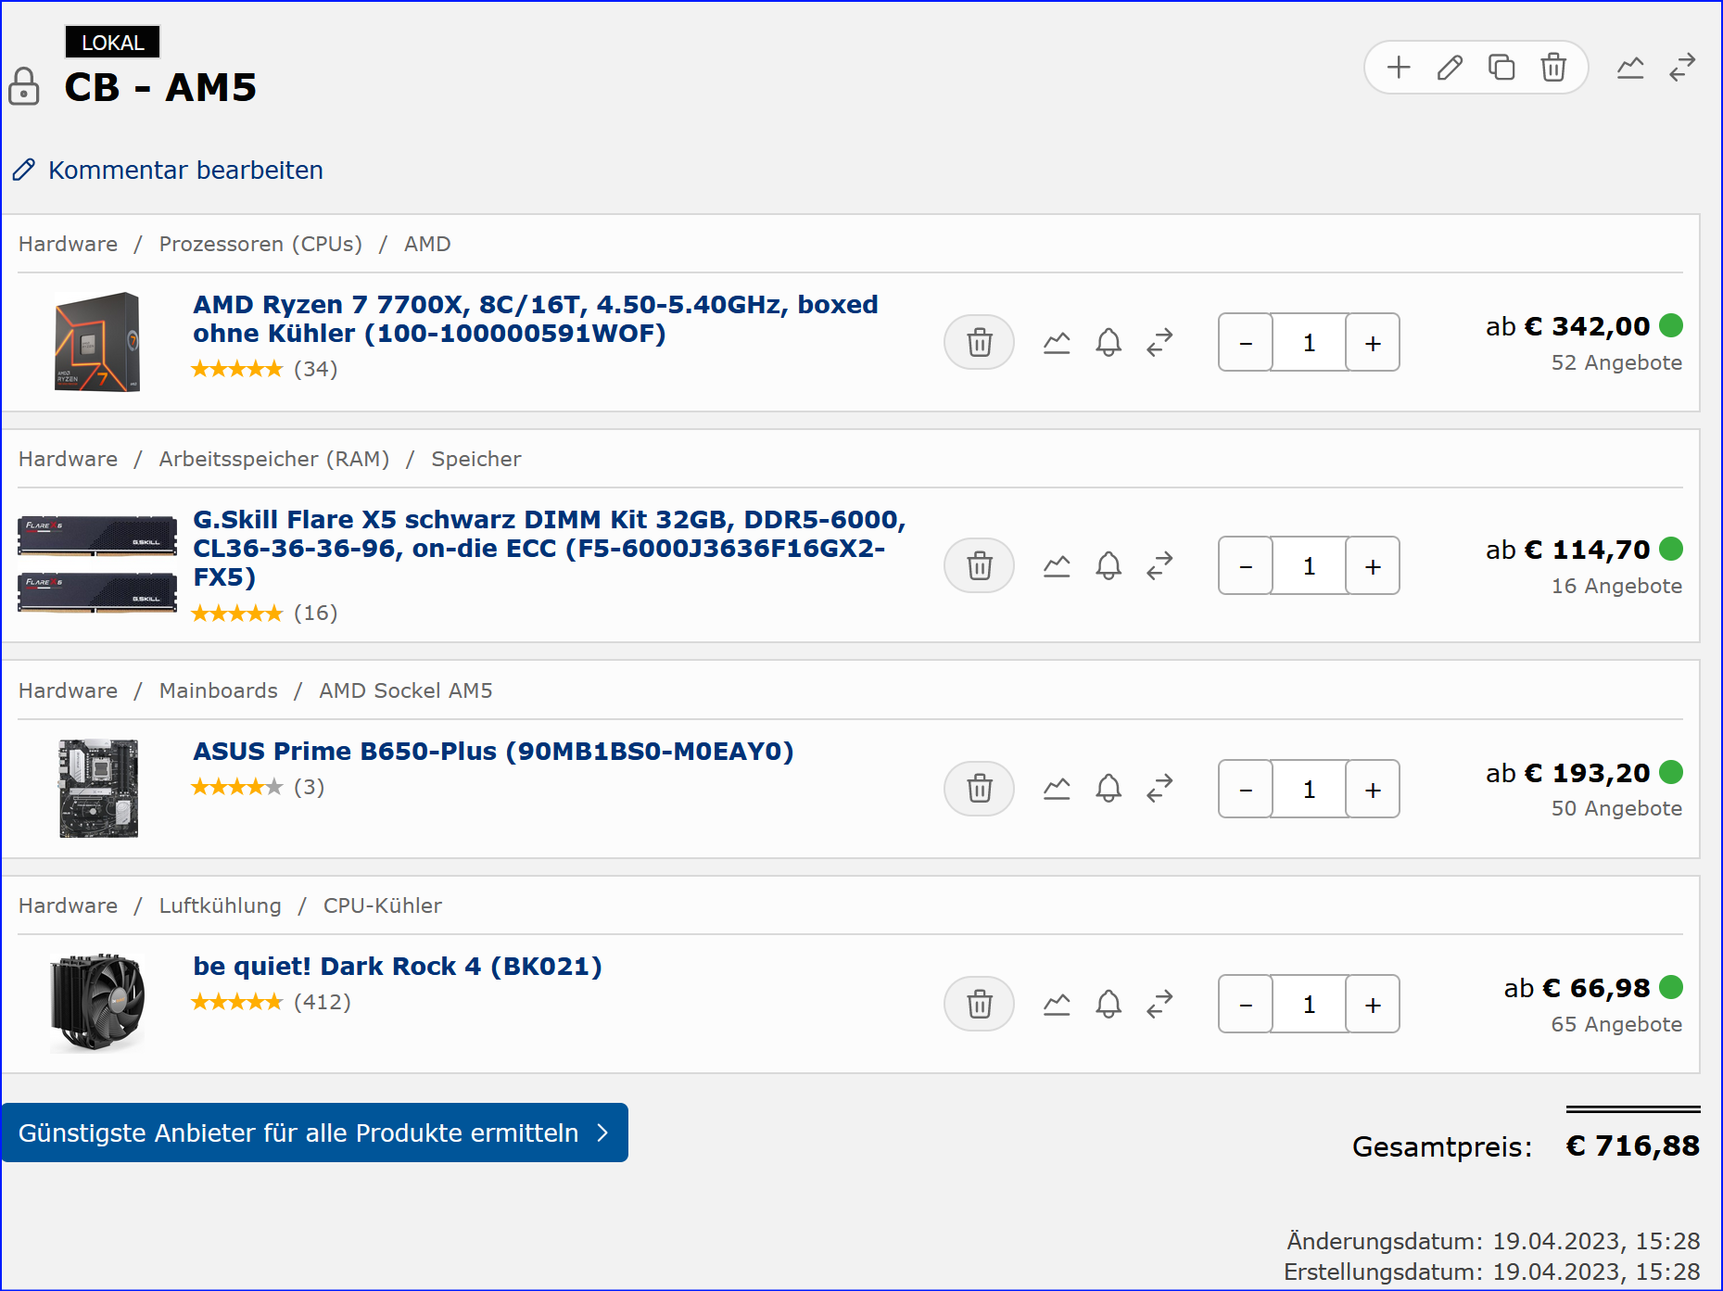Image resolution: width=1723 pixels, height=1291 pixels.
Task: Open AMD breadcrumb category
Action: click(x=427, y=244)
